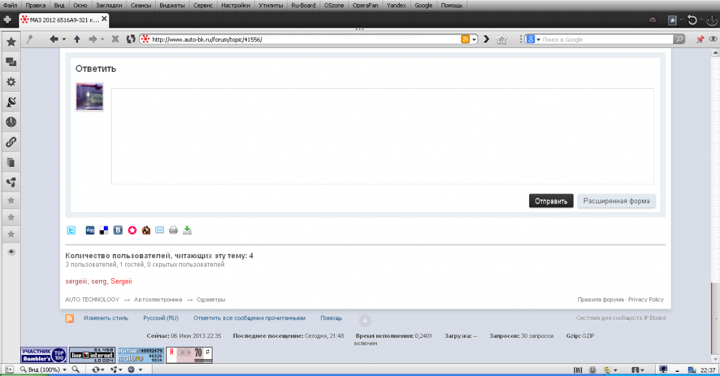Open the Помощь menu
This screenshot has width=720, height=376.
pyautogui.click(x=452, y=5)
